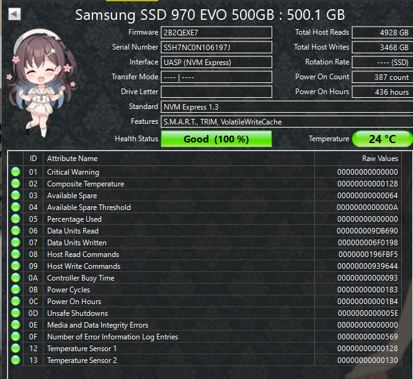Click Total Host Reads value 4928 GB

click(x=382, y=33)
